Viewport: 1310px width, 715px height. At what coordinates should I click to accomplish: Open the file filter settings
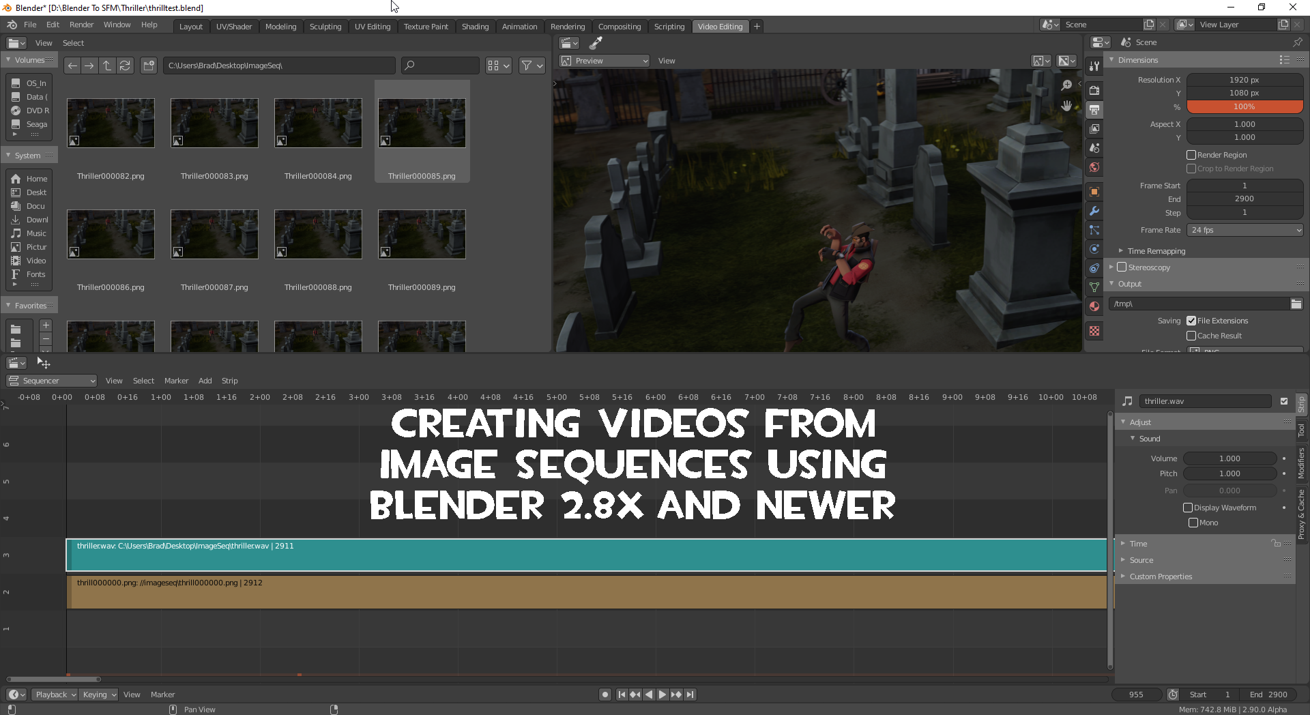(x=532, y=65)
